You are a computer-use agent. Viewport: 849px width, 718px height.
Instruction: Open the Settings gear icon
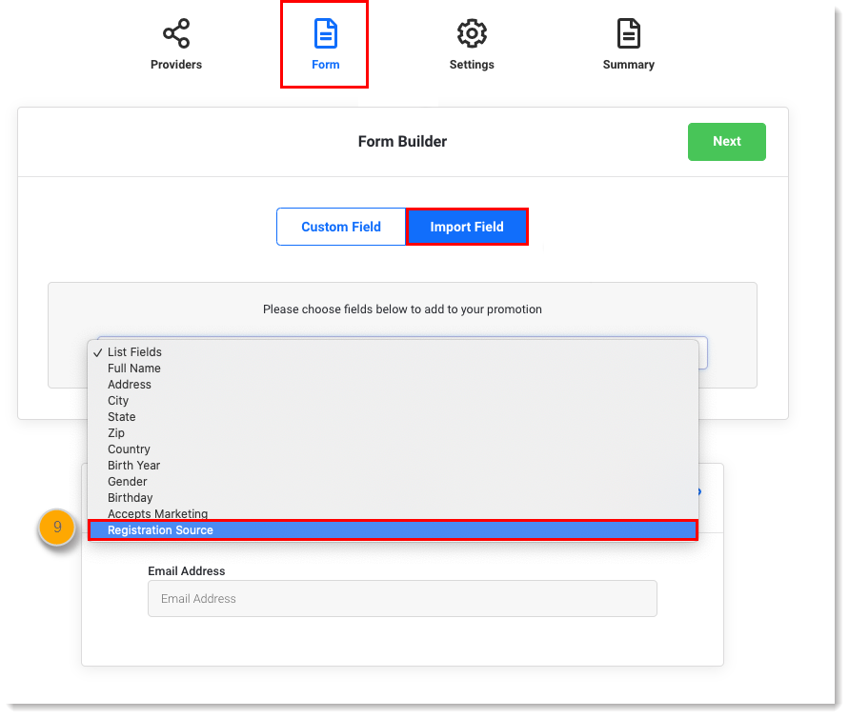471,31
